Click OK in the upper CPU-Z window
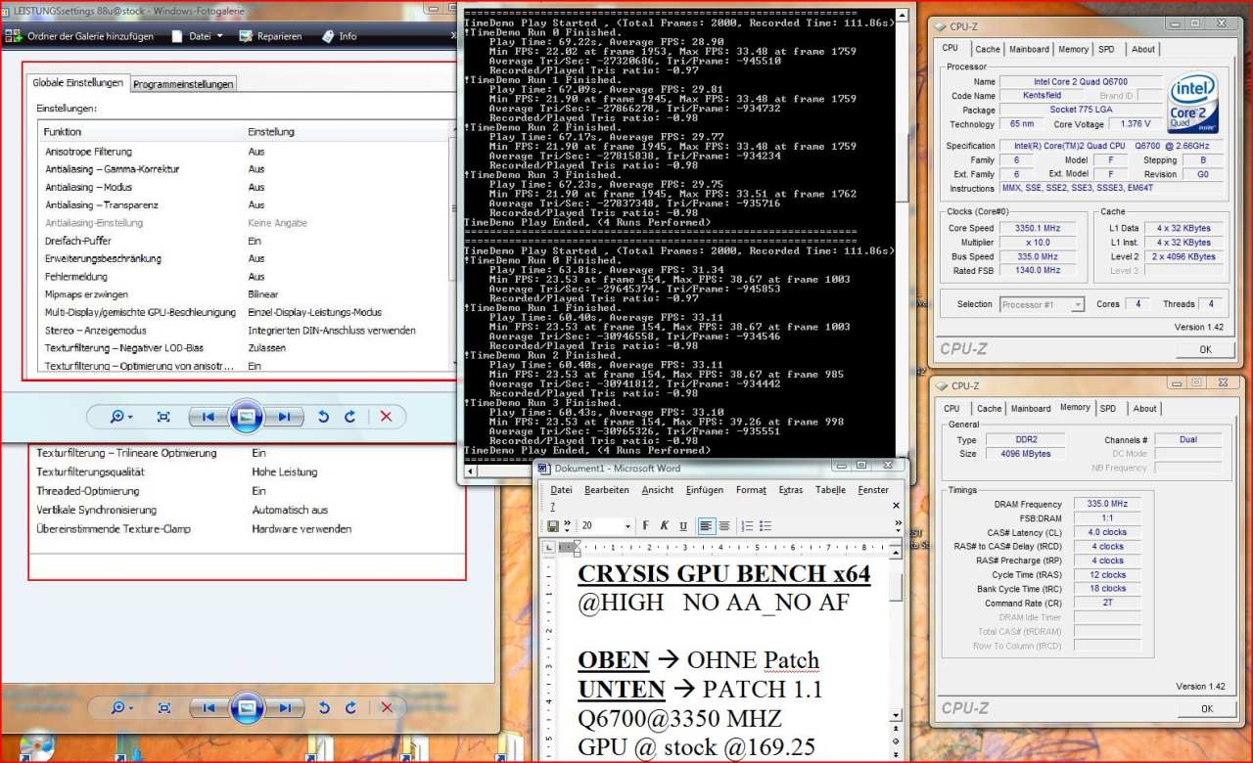 [1205, 349]
